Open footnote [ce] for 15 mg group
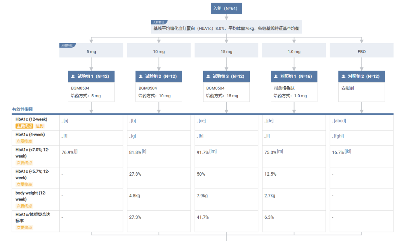 [202, 121]
